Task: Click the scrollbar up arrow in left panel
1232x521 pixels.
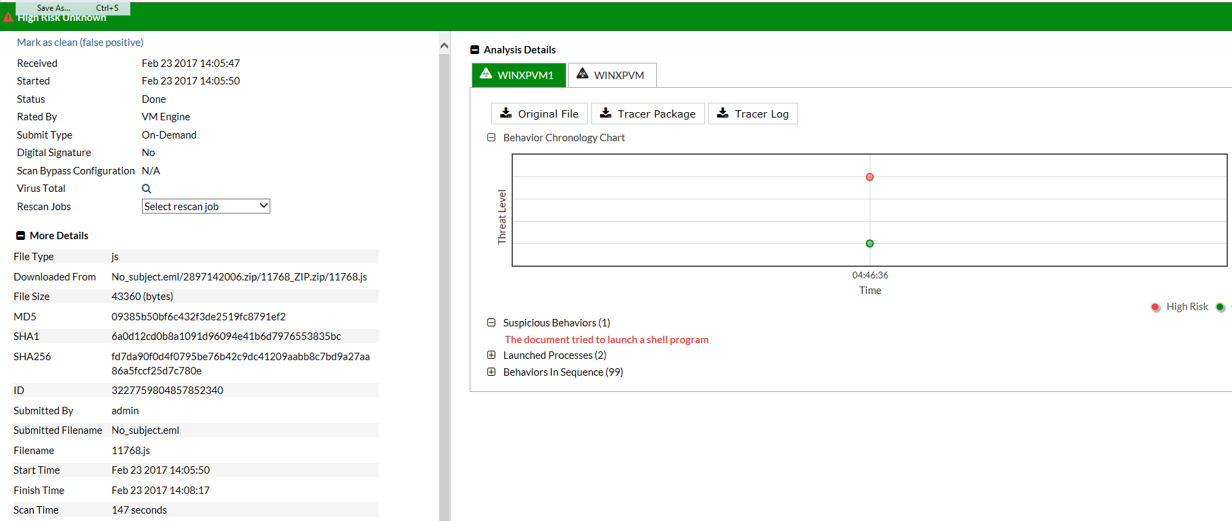Action: pos(444,46)
